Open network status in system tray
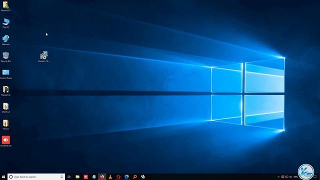Image resolution: width=320 pixels, height=180 pixels. [x=286, y=177]
